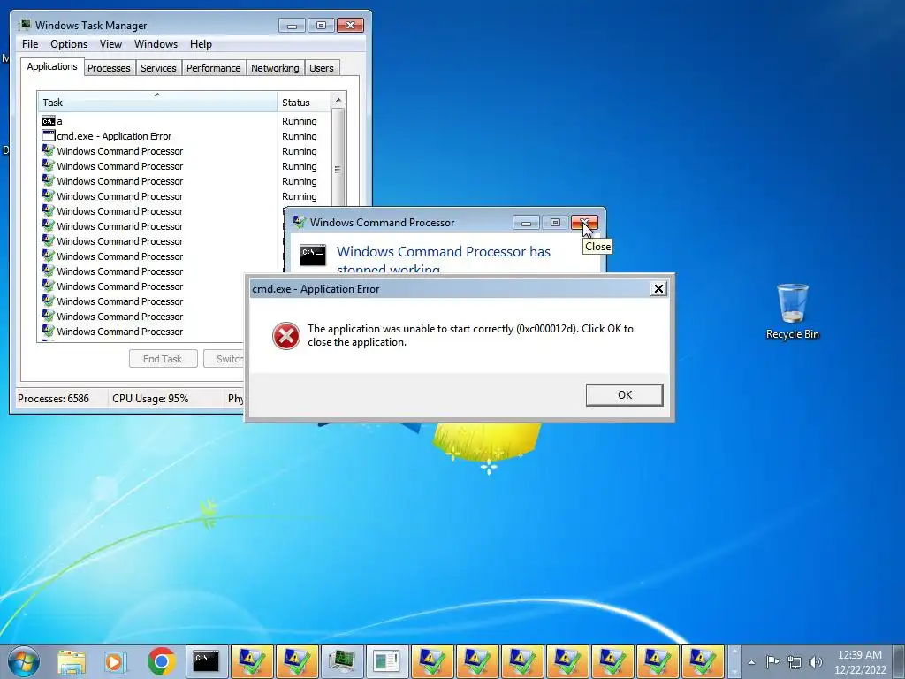Open clock showing 12:39 AM
This screenshot has width=905, height=679.
(x=860, y=662)
